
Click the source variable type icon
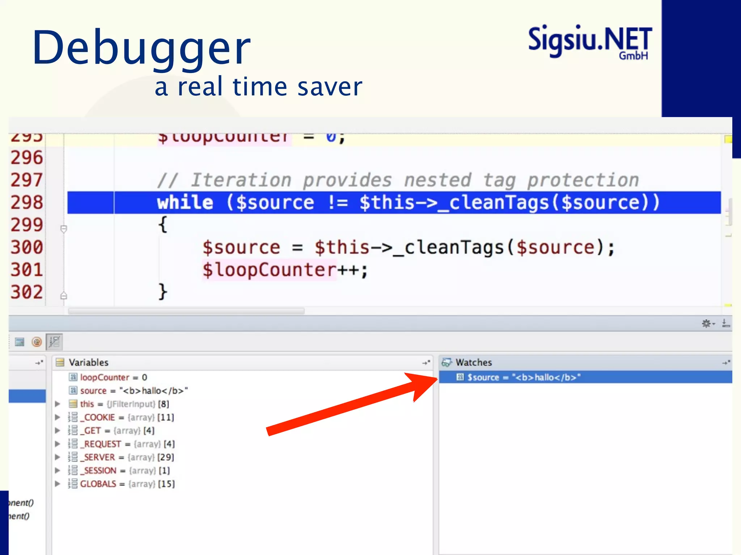point(73,391)
